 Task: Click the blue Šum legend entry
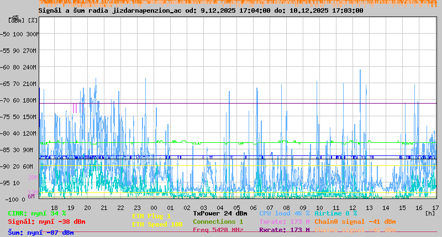pyautogui.click(x=40, y=233)
